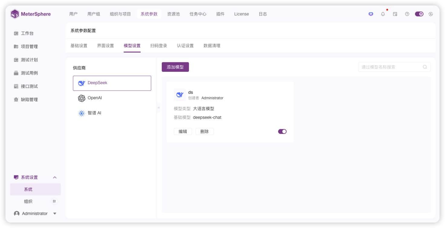Click 删除 on the ds model card
Image resolution: width=445 pixels, height=228 pixels.
click(205, 131)
